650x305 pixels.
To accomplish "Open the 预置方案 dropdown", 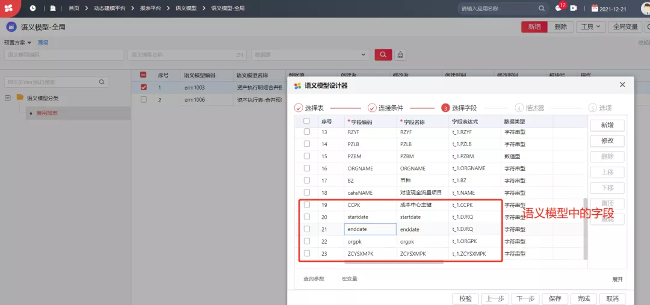I will [18, 43].
